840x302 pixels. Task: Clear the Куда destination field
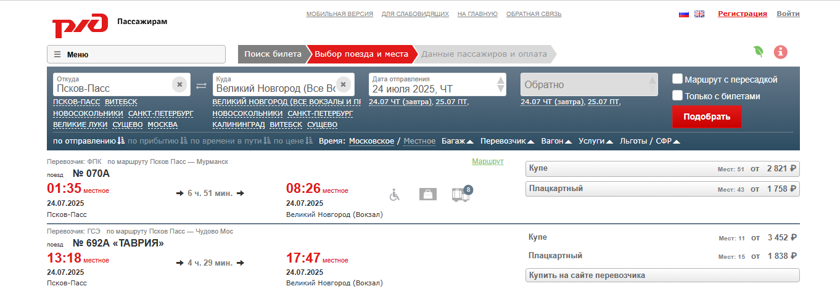344,84
